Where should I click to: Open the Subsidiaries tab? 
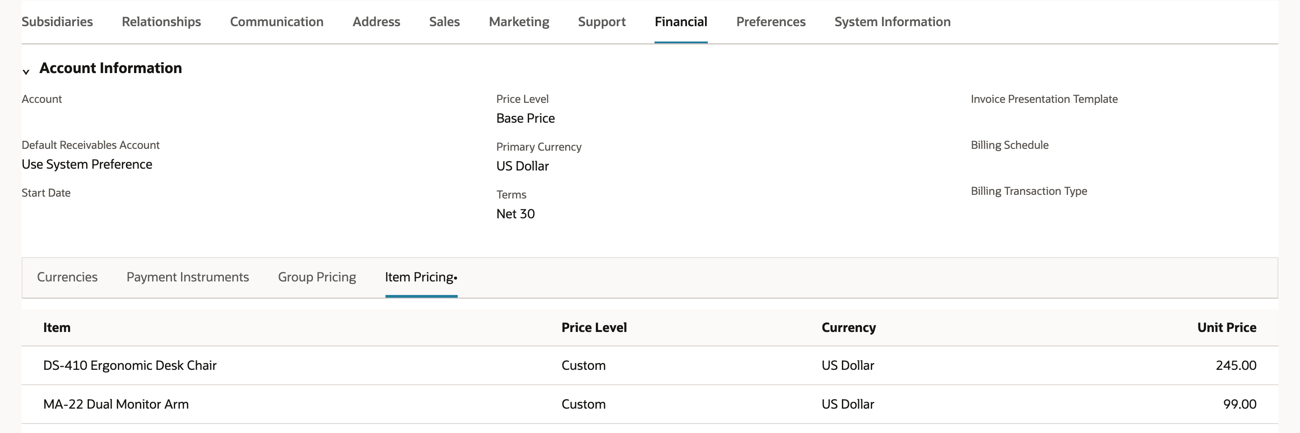coord(57,22)
